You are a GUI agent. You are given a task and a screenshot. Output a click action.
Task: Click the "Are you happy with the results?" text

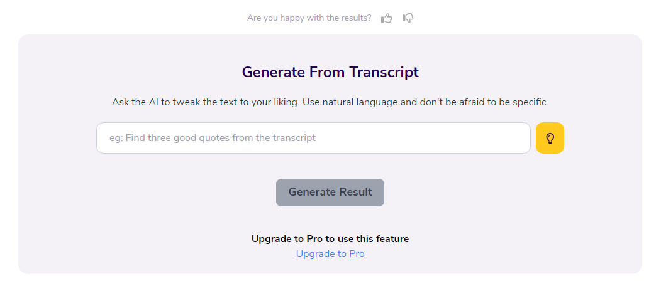[x=309, y=18]
